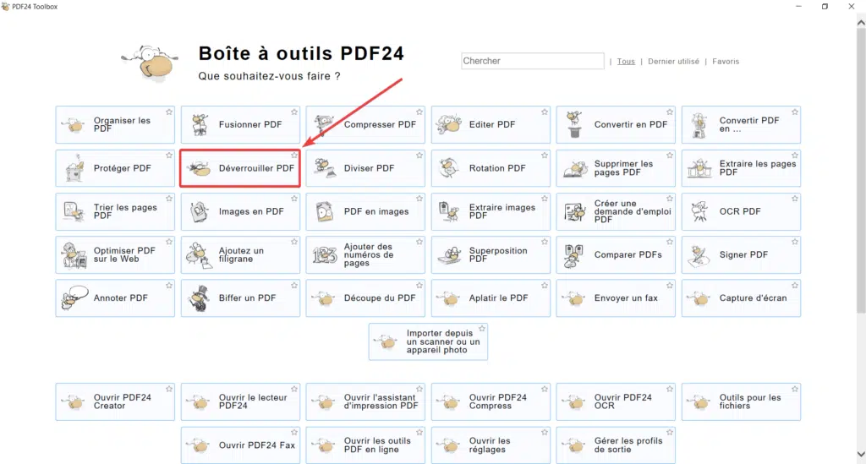Open Créer une demande d'emploi PDF
This screenshot has height=464, width=866.
click(616, 211)
